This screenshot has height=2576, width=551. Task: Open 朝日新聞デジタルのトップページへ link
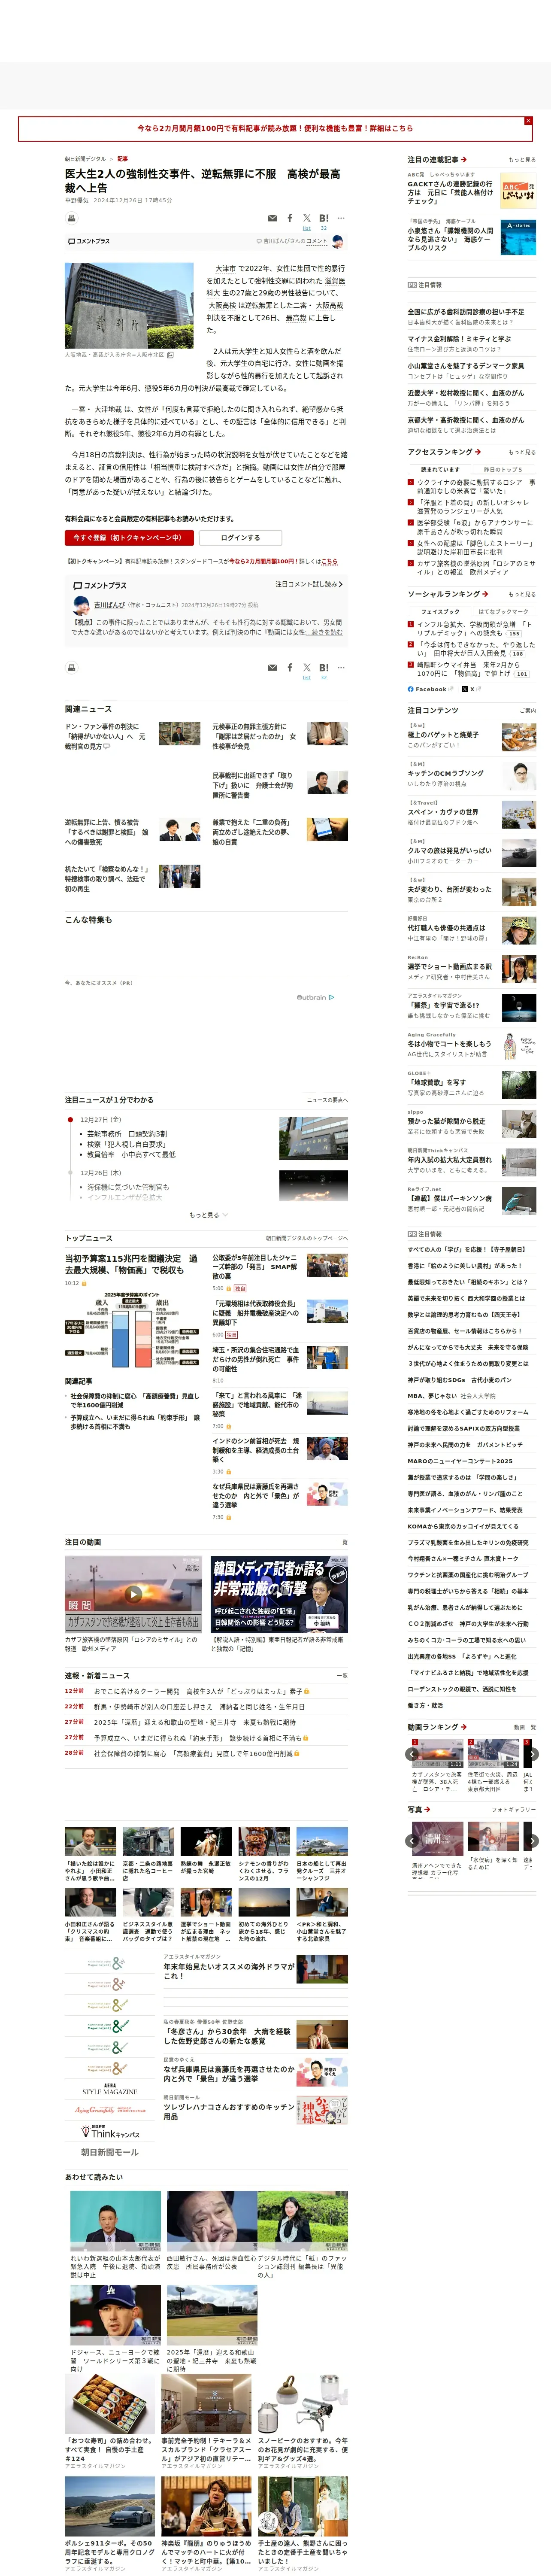tap(306, 1238)
